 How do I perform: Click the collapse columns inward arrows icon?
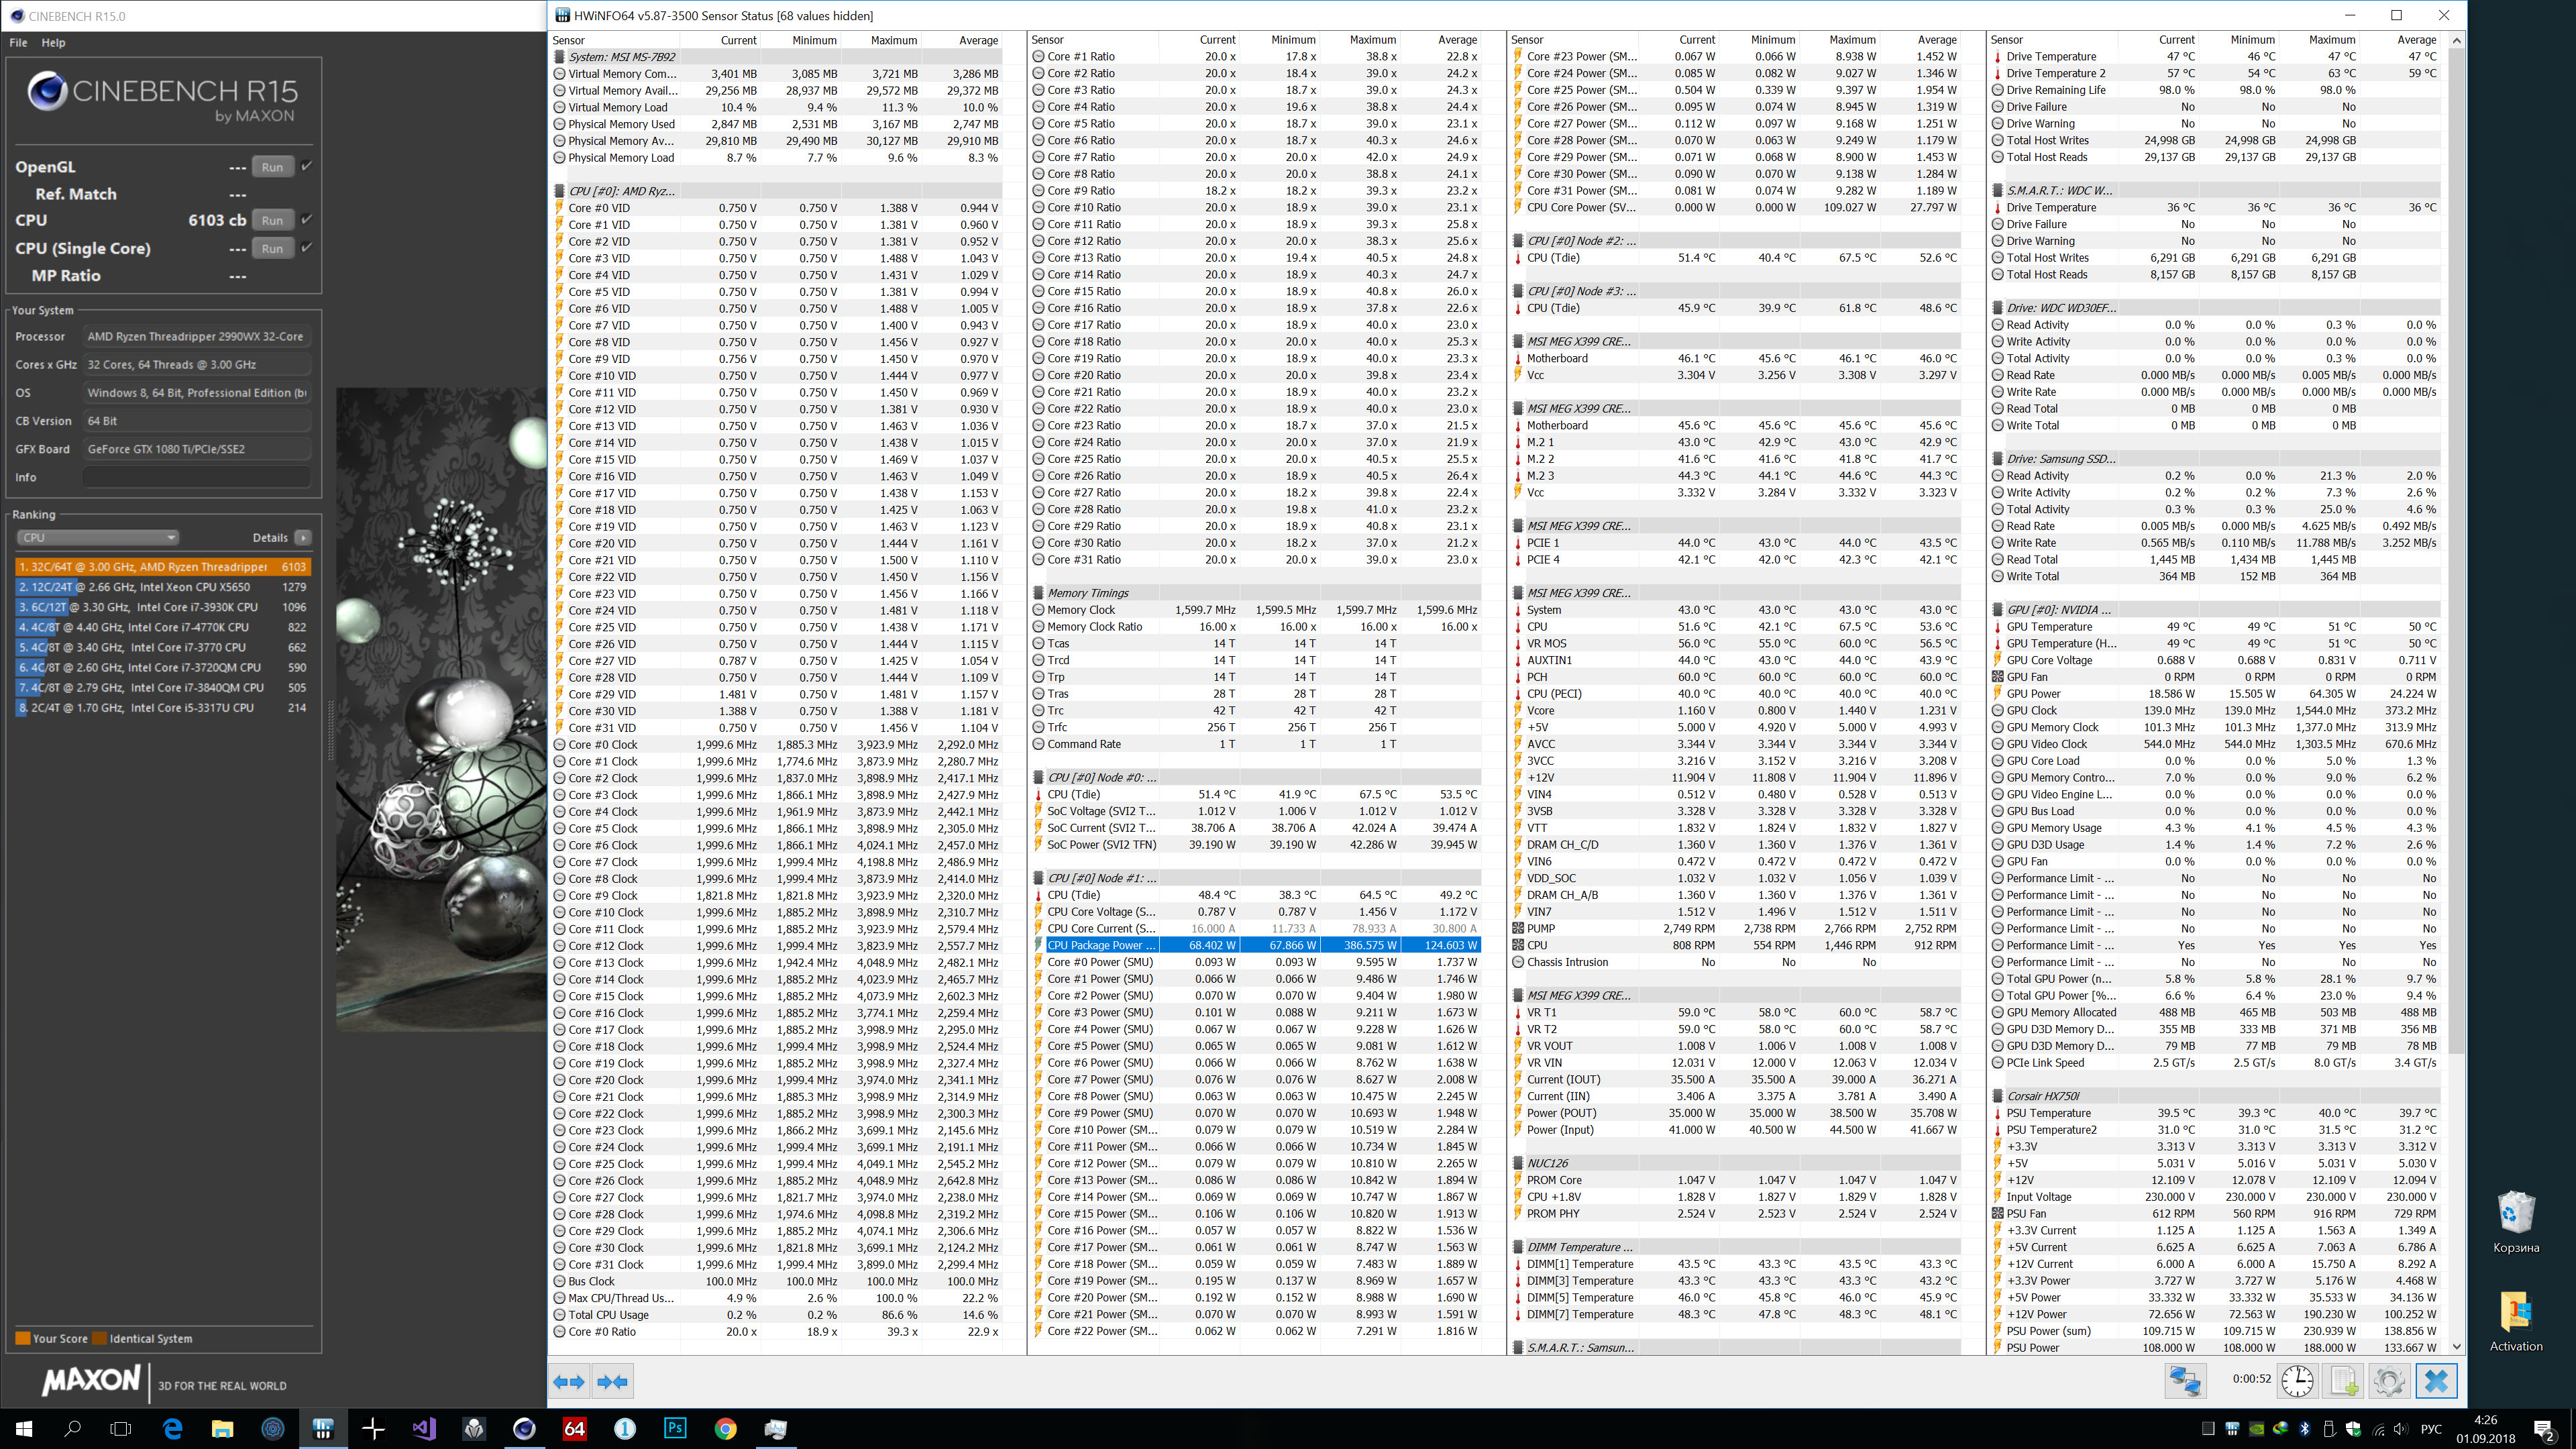pyautogui.click(x=612, y=1382)
